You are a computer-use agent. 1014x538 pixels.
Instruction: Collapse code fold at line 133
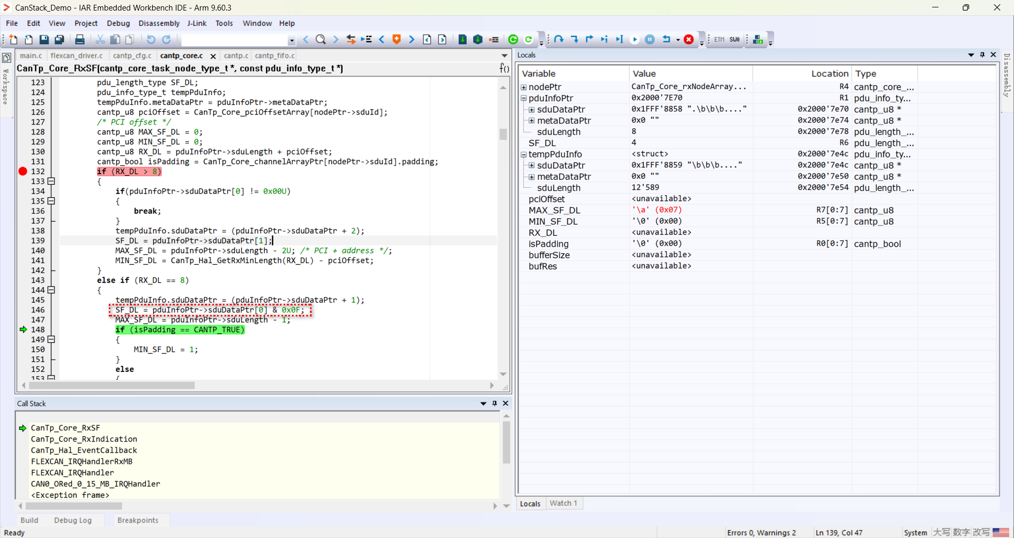[51, 181]
